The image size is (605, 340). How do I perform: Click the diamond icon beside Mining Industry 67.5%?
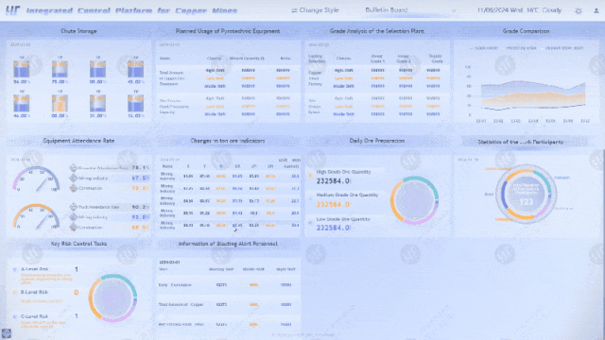[74, 178]
